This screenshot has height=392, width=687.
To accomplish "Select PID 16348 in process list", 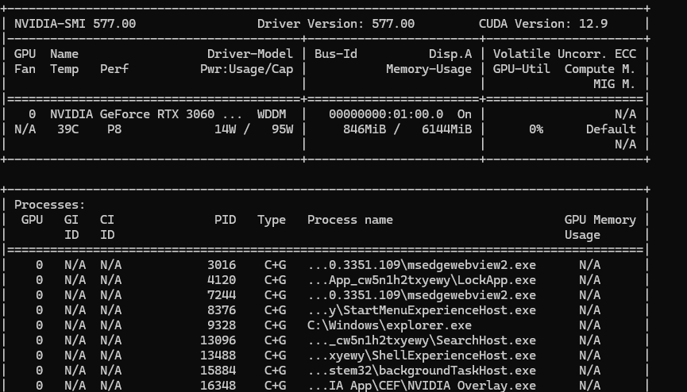I will click(218, 386).
